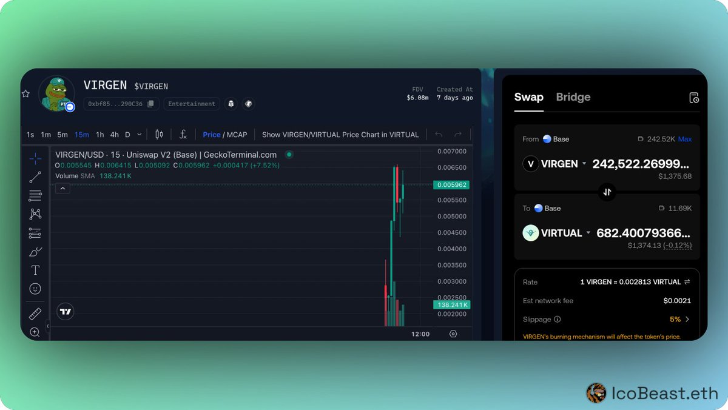
Task: Collapse the chart legend with chevron button
Action: (x=62, y=189)
